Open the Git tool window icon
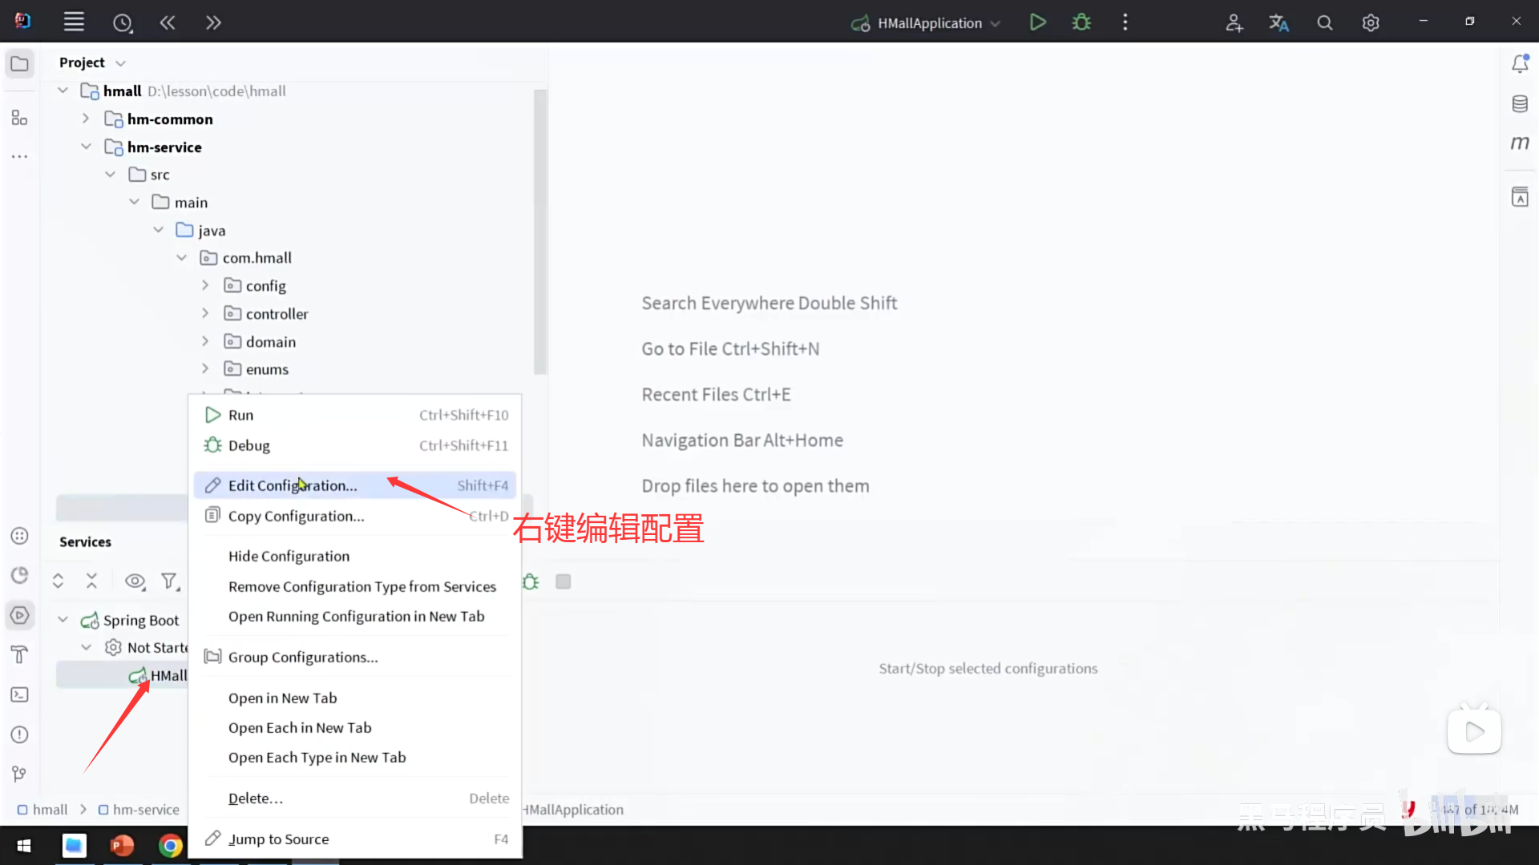This screenshot has height=865, width=1539. click(x=19, y=773)
